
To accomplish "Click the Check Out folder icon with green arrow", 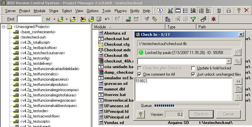I will pos(91,19).
